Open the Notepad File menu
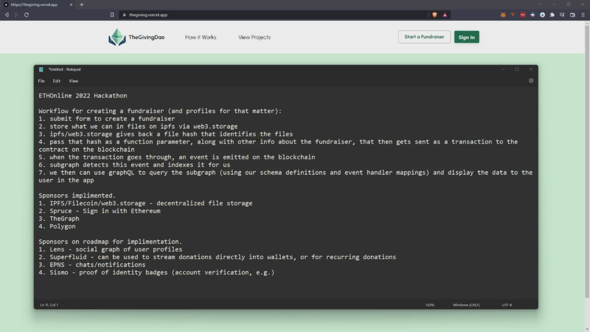The height and width of the screenshot is (332, 590). (41, 81)
